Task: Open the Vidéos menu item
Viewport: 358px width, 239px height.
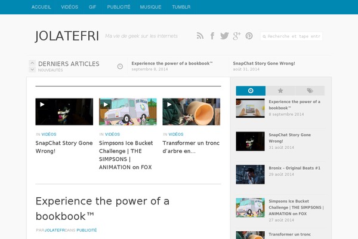Action: [70, 7]
